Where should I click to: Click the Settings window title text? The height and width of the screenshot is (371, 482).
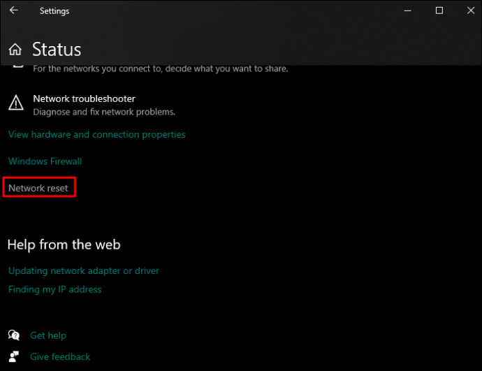[54, 10]
